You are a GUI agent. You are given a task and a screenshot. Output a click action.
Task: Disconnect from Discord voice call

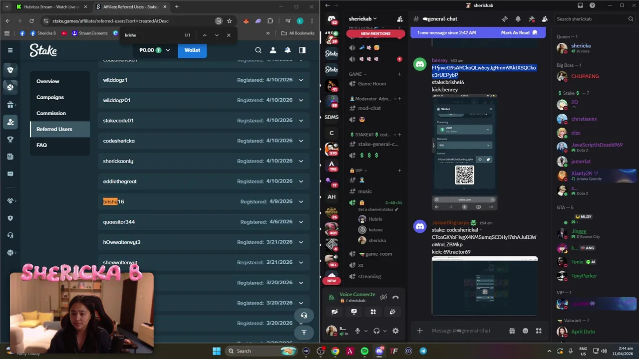(395, 297)
